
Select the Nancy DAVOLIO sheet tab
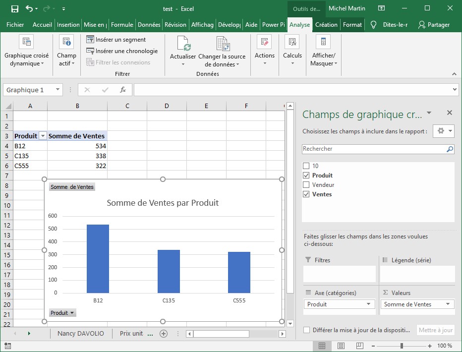(81, 334)
